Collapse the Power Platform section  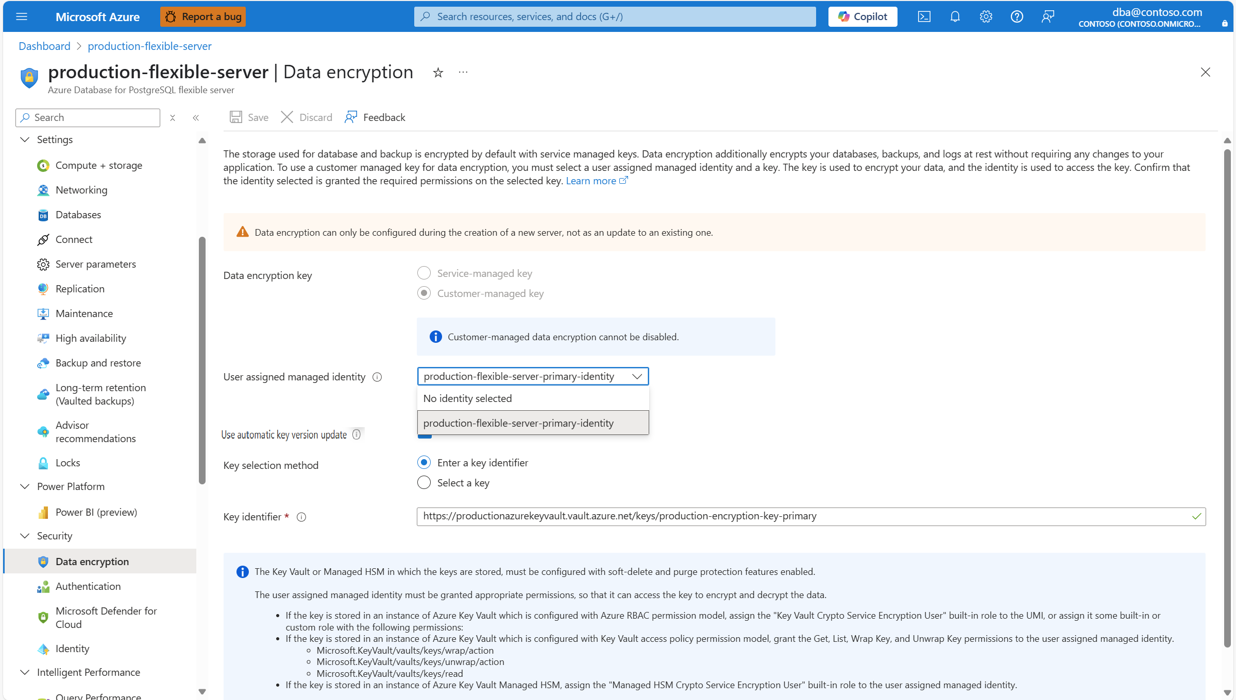[25, 486]
